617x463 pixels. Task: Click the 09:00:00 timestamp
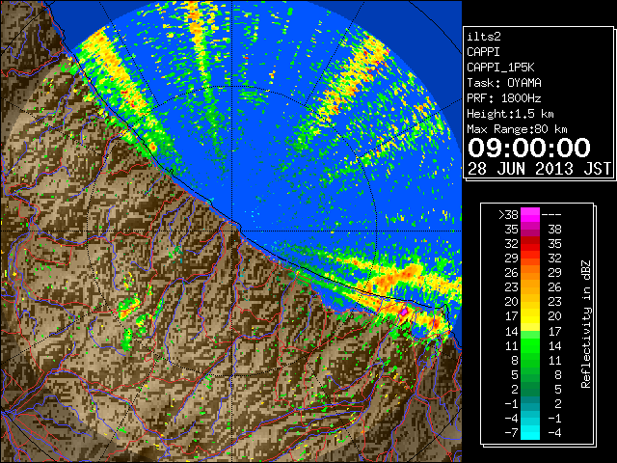tap(529, 148)
